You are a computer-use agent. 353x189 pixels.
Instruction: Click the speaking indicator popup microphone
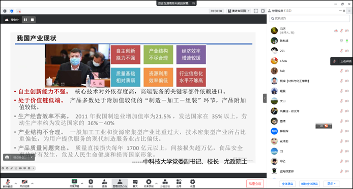[x=335, y=61]
